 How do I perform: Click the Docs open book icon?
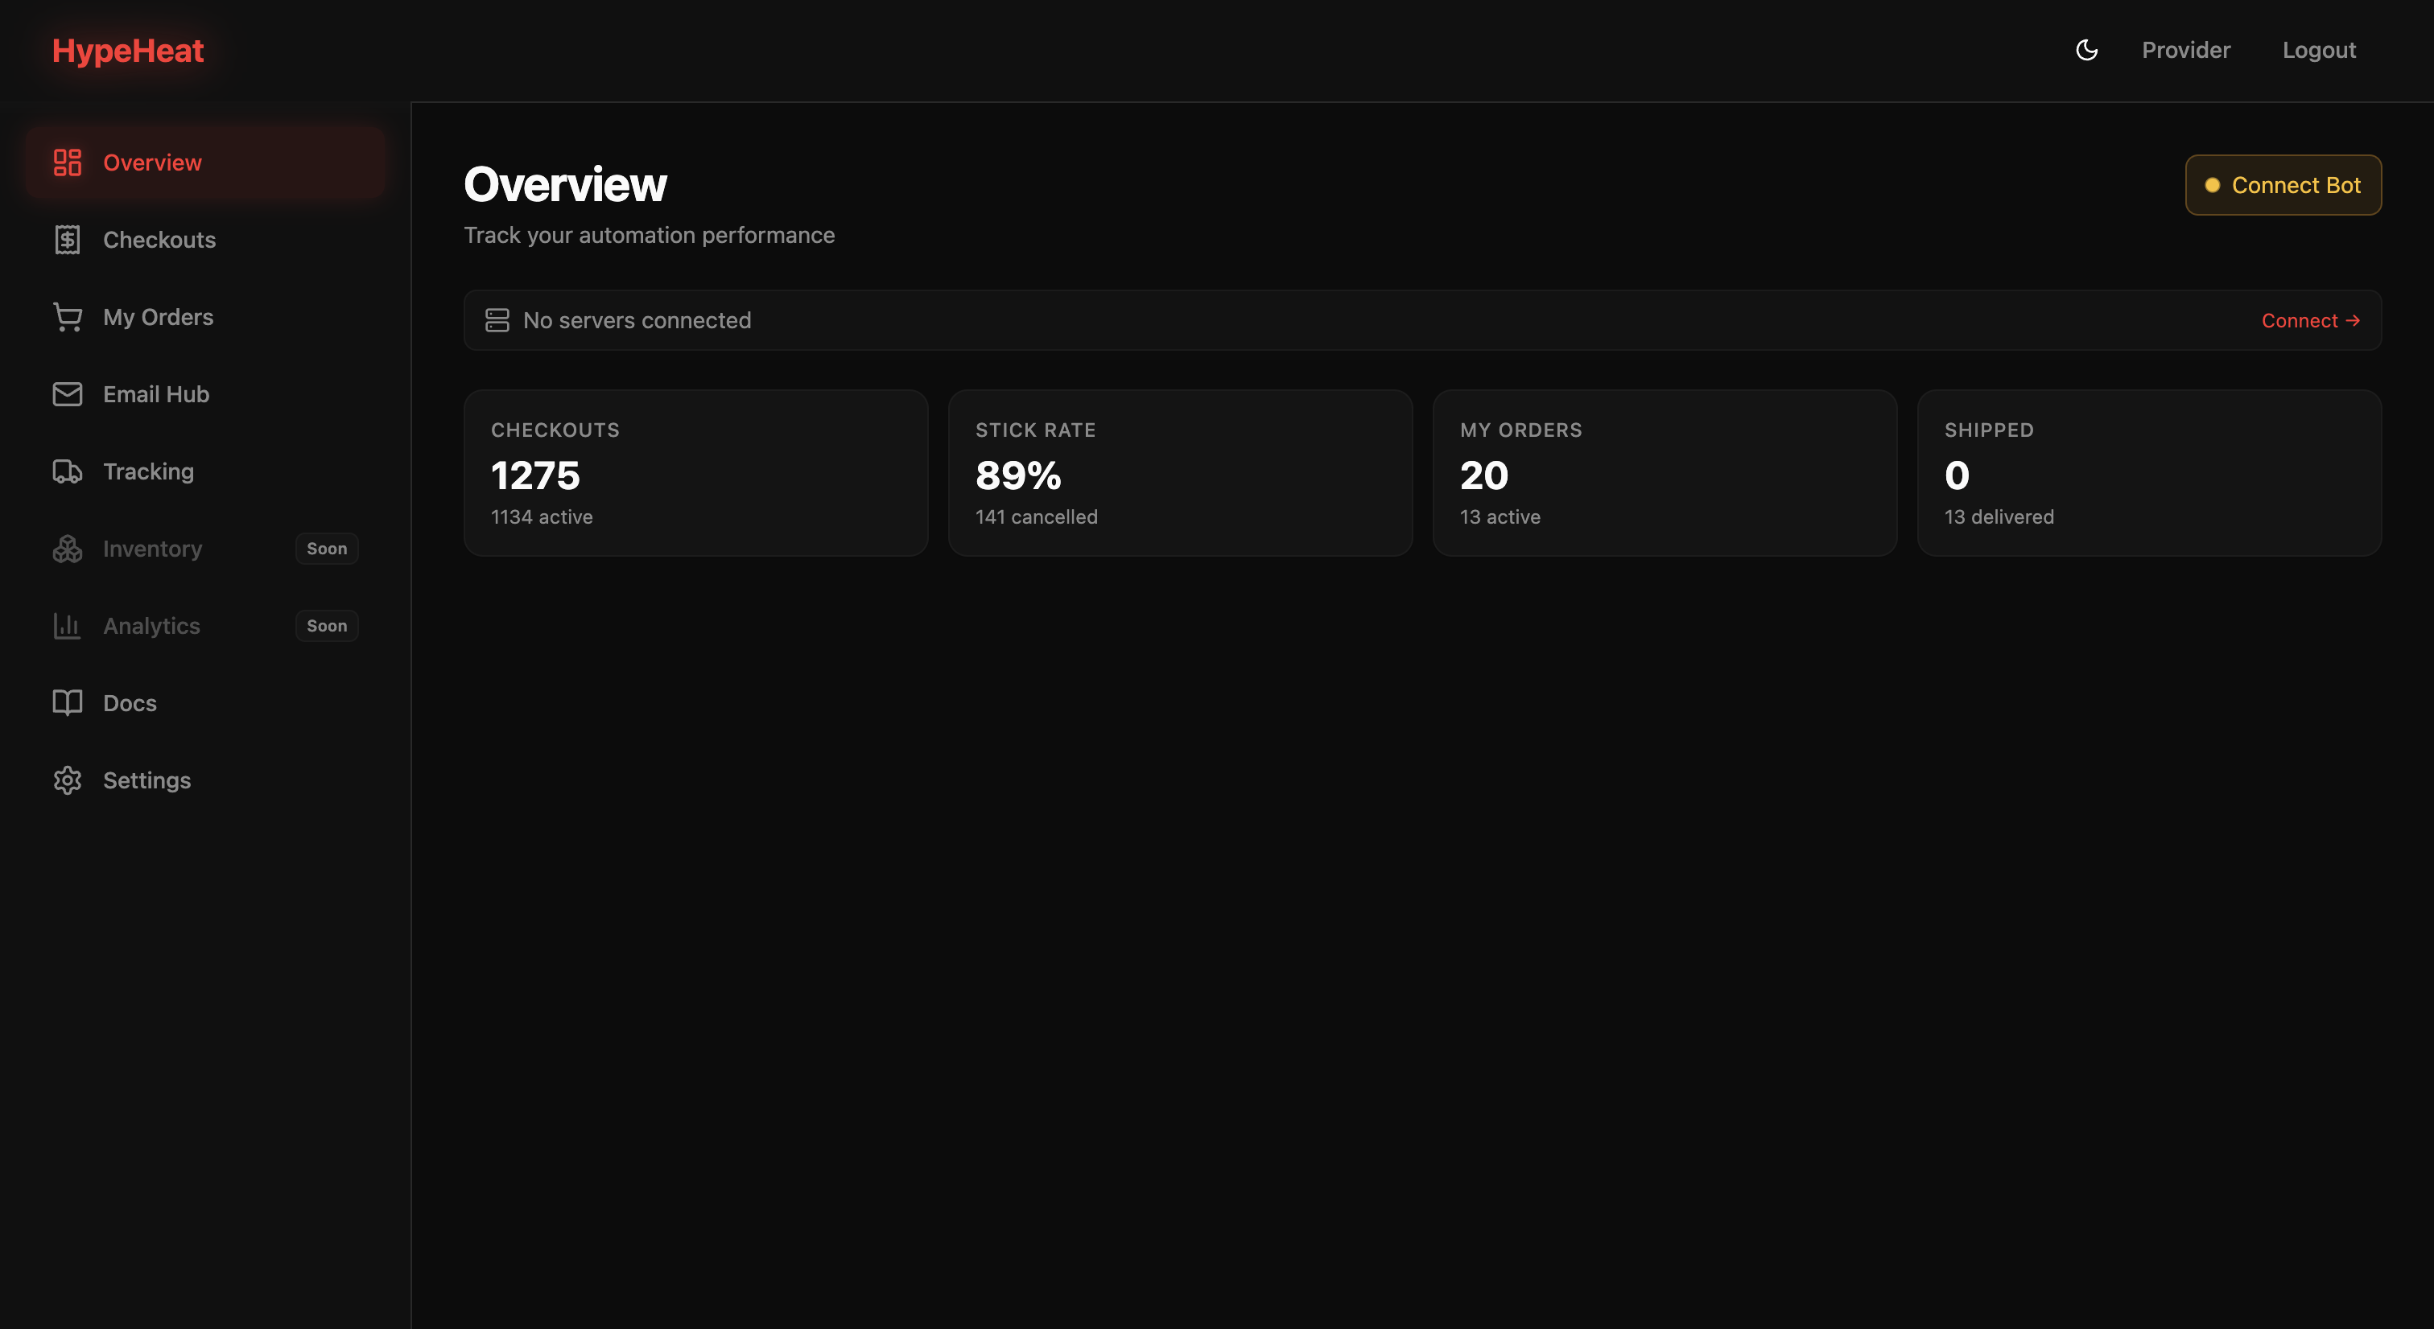[x=67, y=703]
